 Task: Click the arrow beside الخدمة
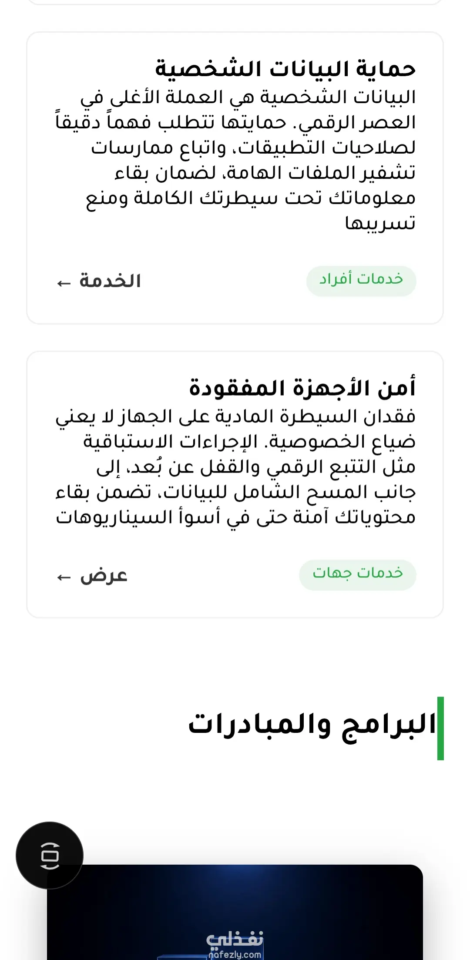click(64, 283)
